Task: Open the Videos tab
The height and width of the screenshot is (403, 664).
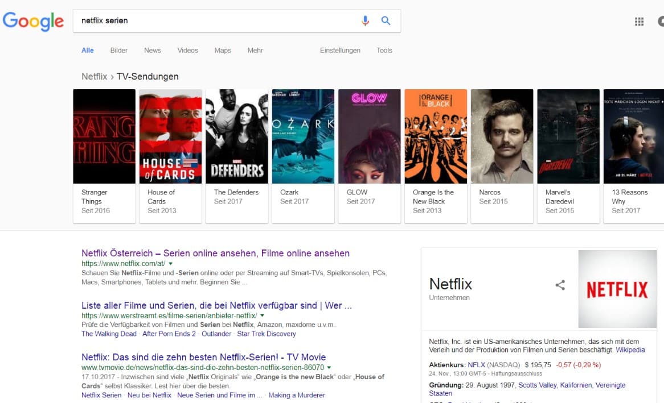Action: click(x=187, y=51)
